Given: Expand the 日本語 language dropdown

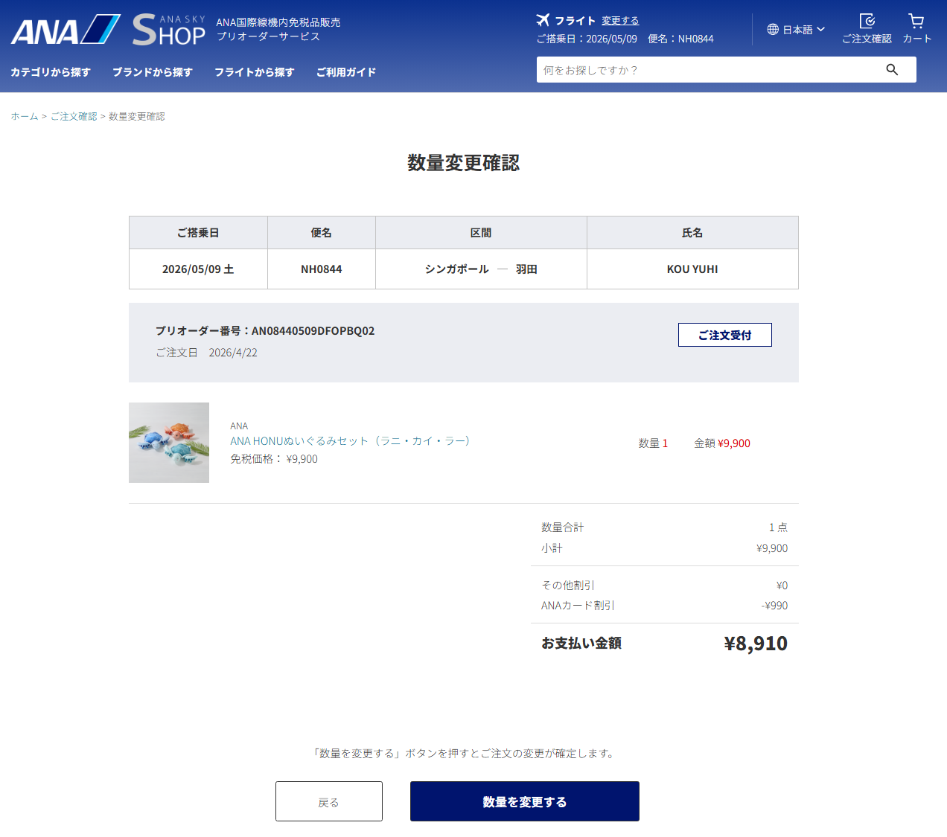Looking at the screenshot, I should (x=797, y=30).
